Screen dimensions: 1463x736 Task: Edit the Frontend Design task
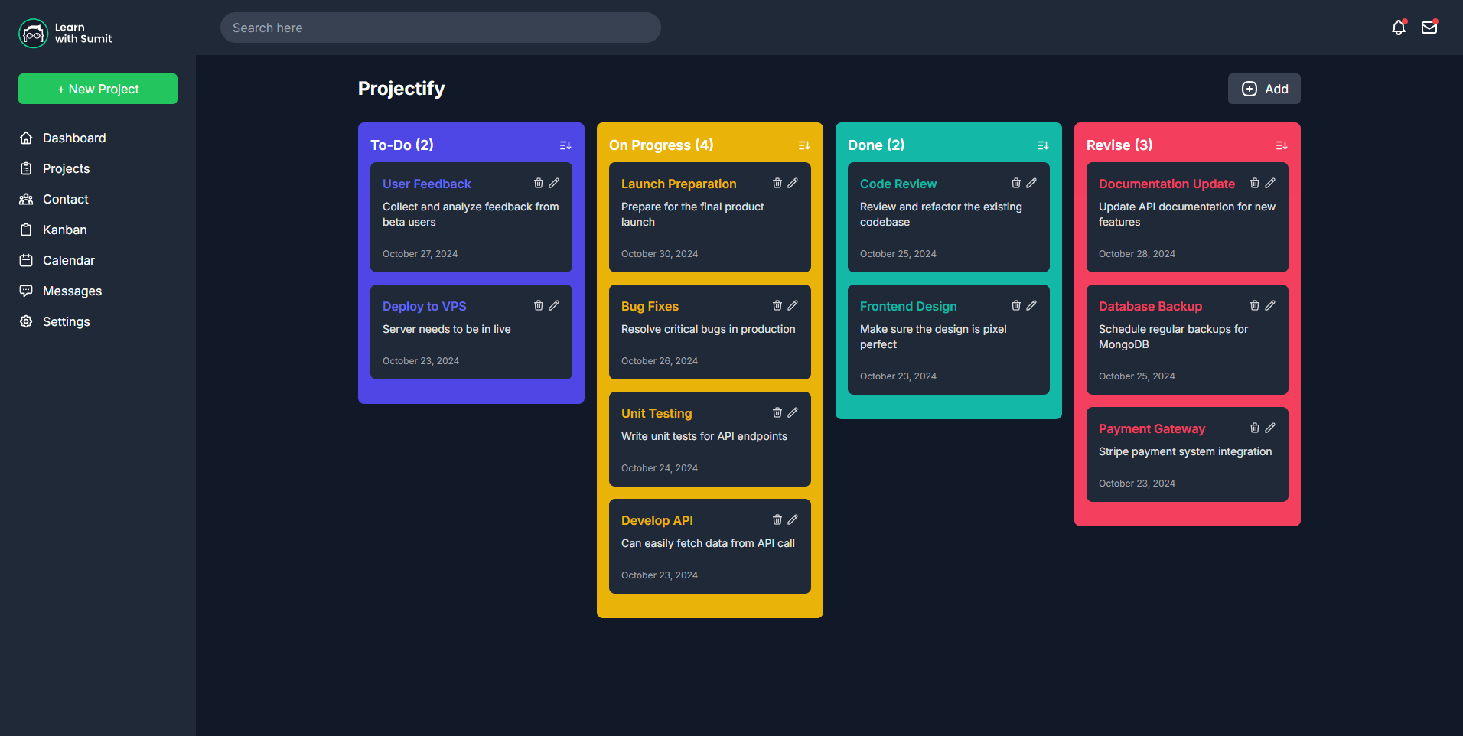click(x=1031, y=305)
